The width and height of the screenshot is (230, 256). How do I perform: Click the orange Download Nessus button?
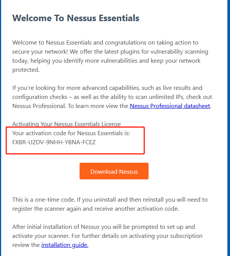pos(114,171)
